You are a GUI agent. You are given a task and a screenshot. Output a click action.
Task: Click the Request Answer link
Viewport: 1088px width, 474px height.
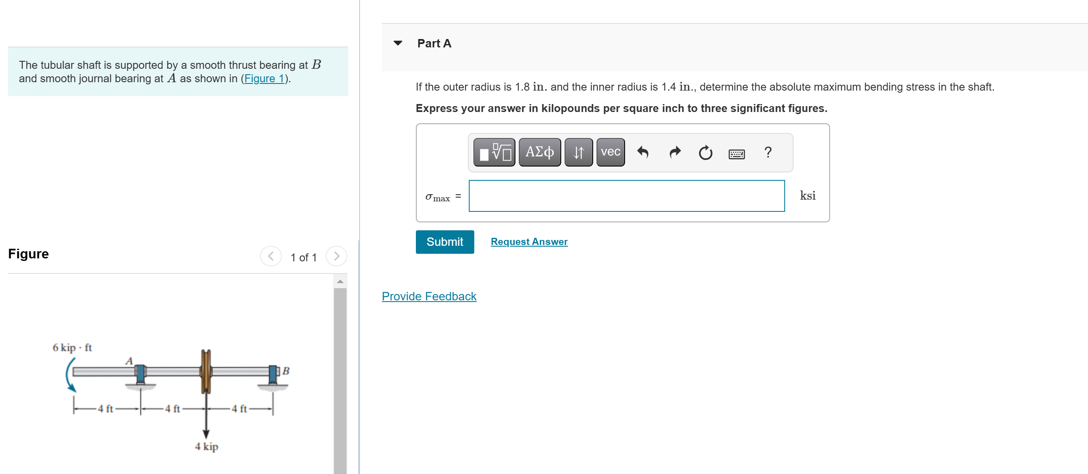(x=529, y=242)
